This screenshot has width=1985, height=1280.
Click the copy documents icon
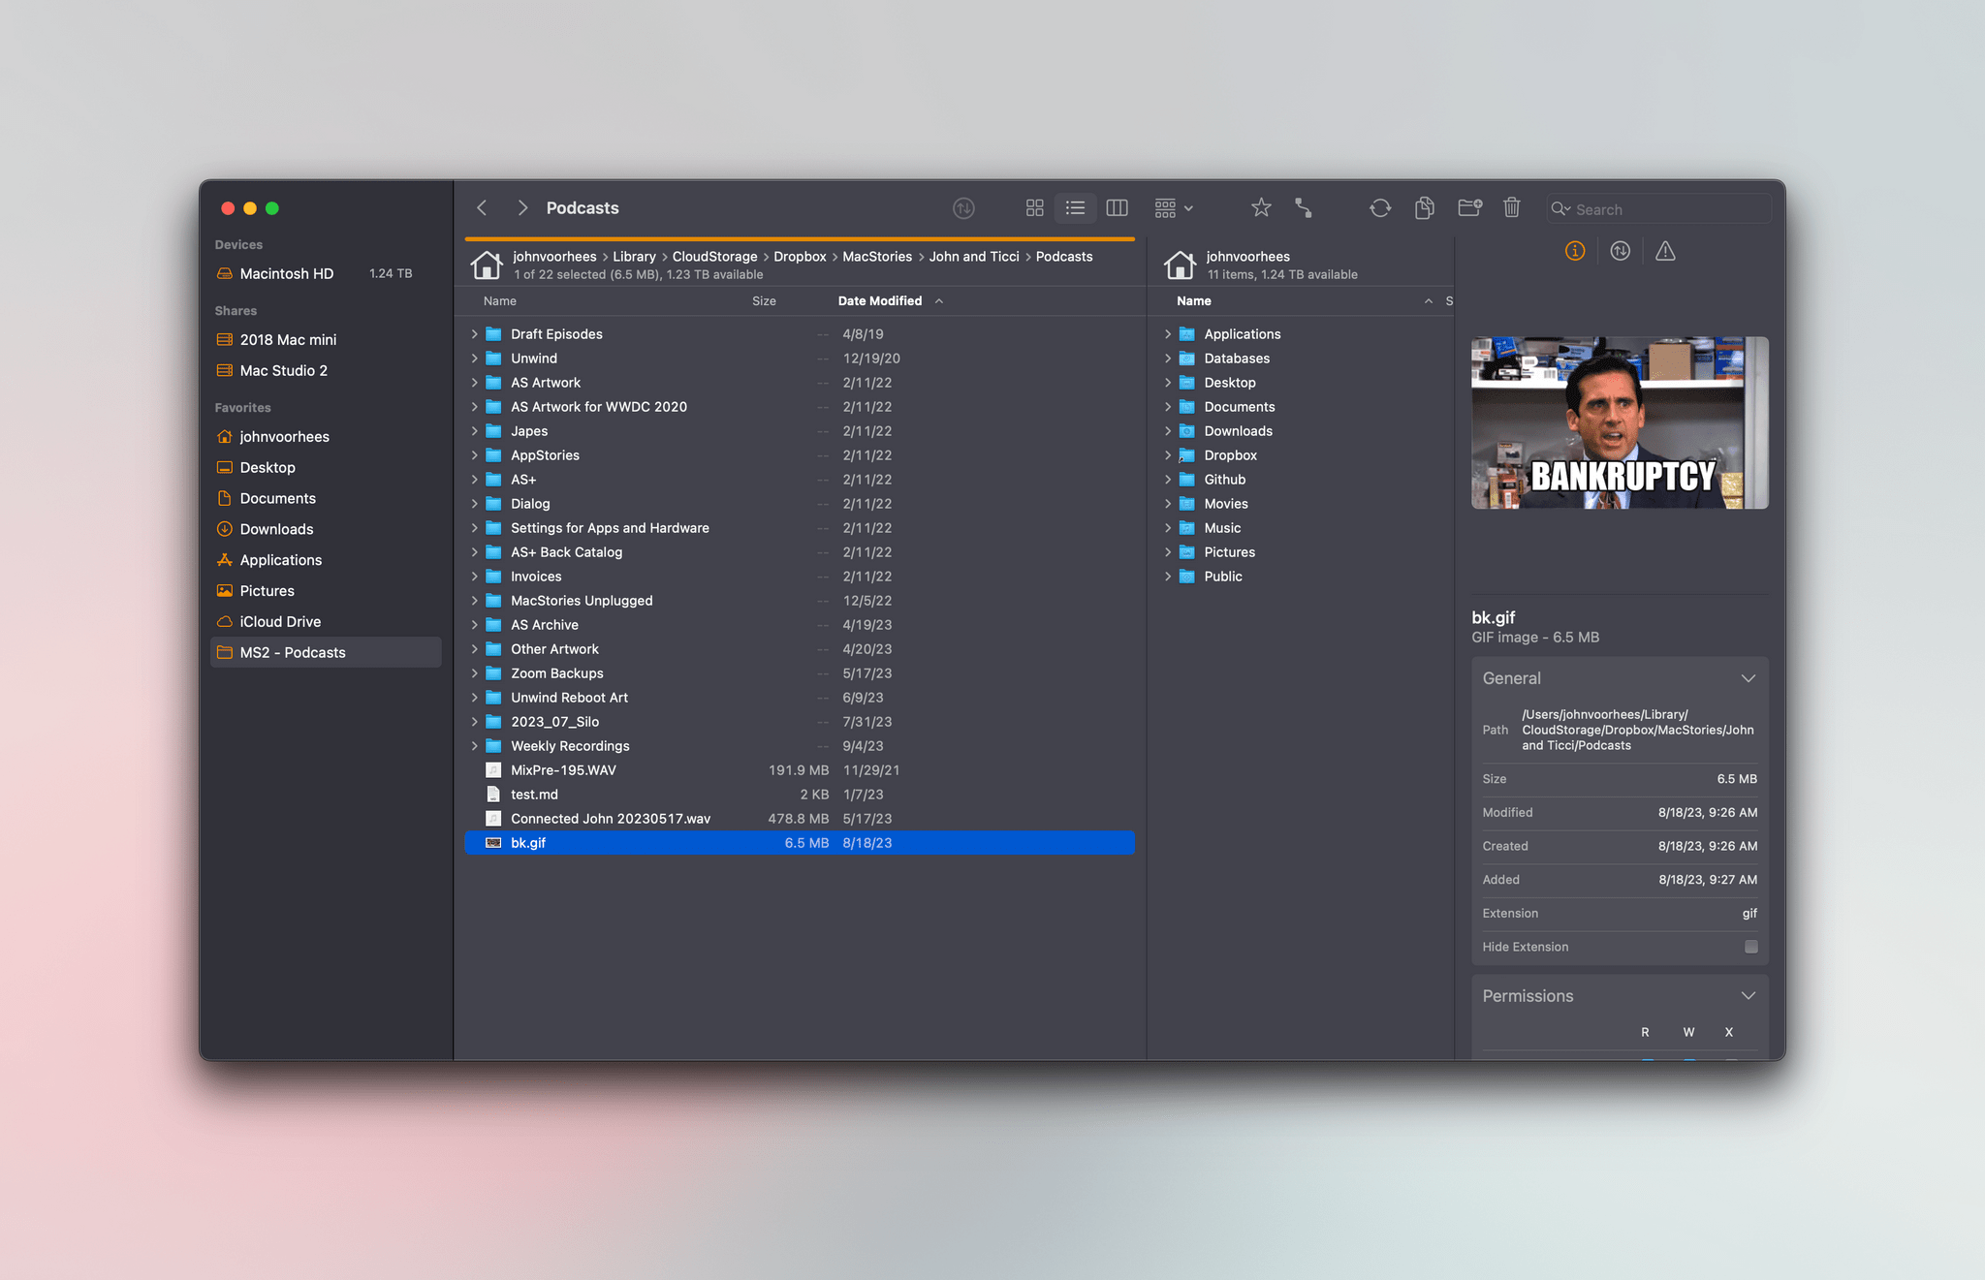[x=1424, y=207]
